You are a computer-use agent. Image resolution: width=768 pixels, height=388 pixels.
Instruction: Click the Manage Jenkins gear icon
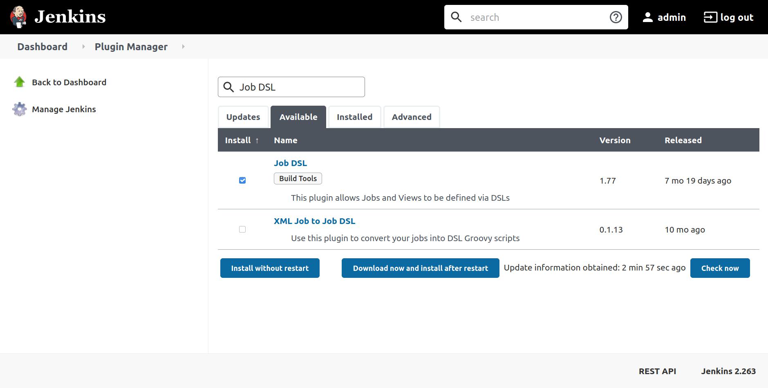coord(19,109)
